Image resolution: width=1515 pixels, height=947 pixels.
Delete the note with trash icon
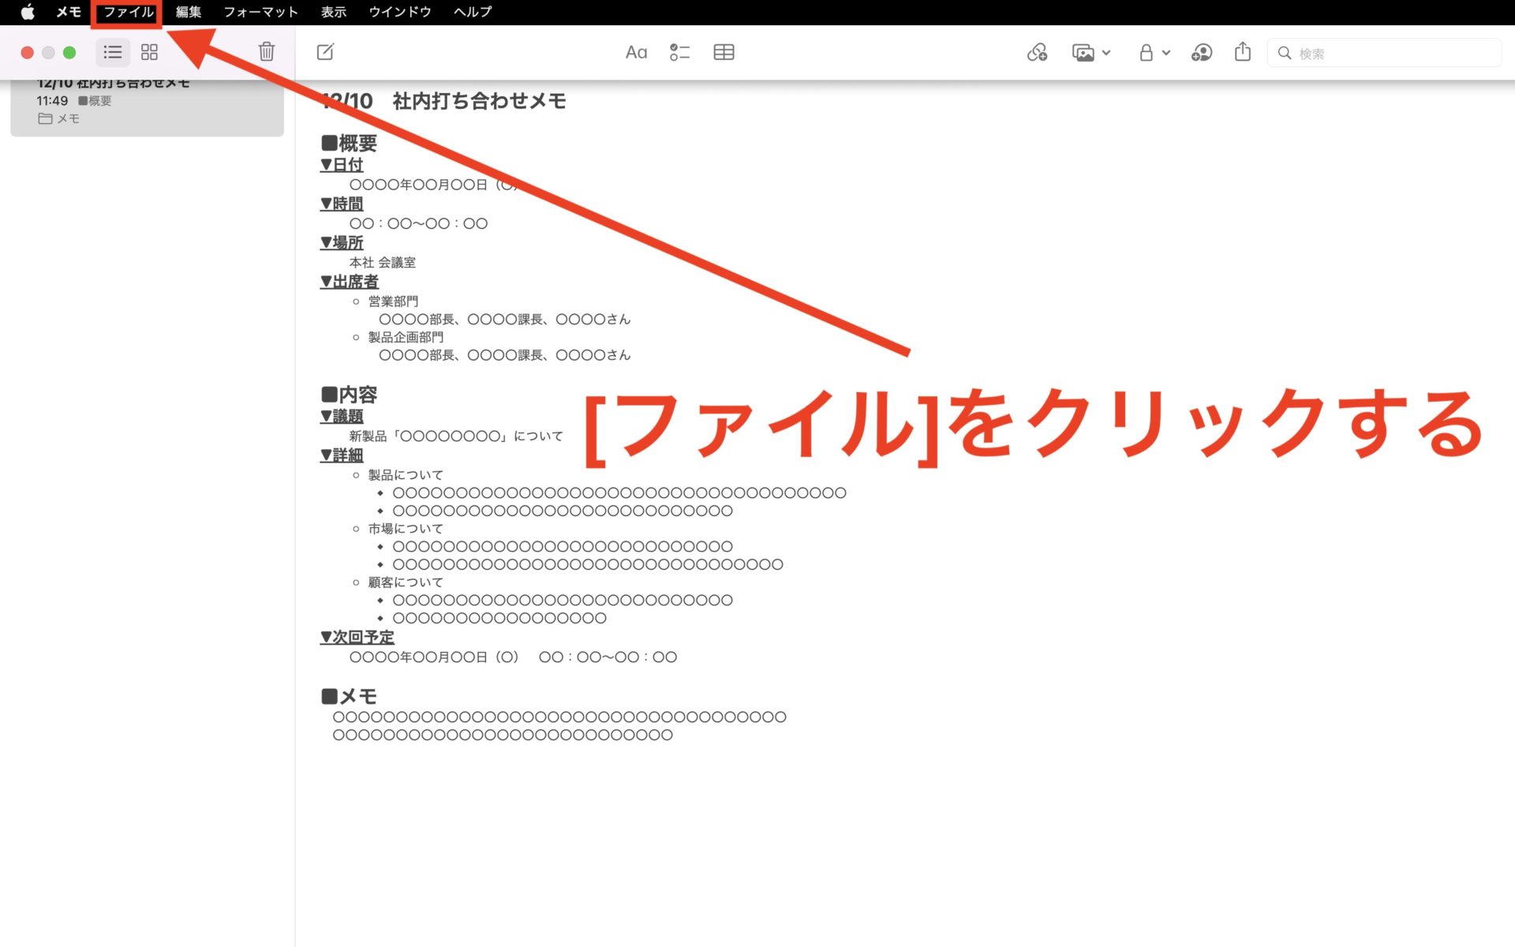pyautogui.click(x=267, y=52)
